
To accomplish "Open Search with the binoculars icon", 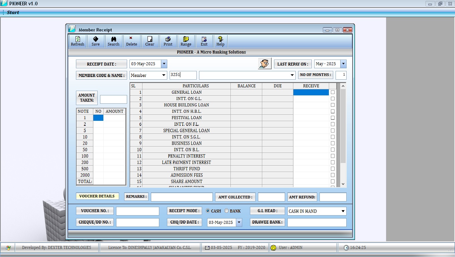I will (x=113, y=41).
